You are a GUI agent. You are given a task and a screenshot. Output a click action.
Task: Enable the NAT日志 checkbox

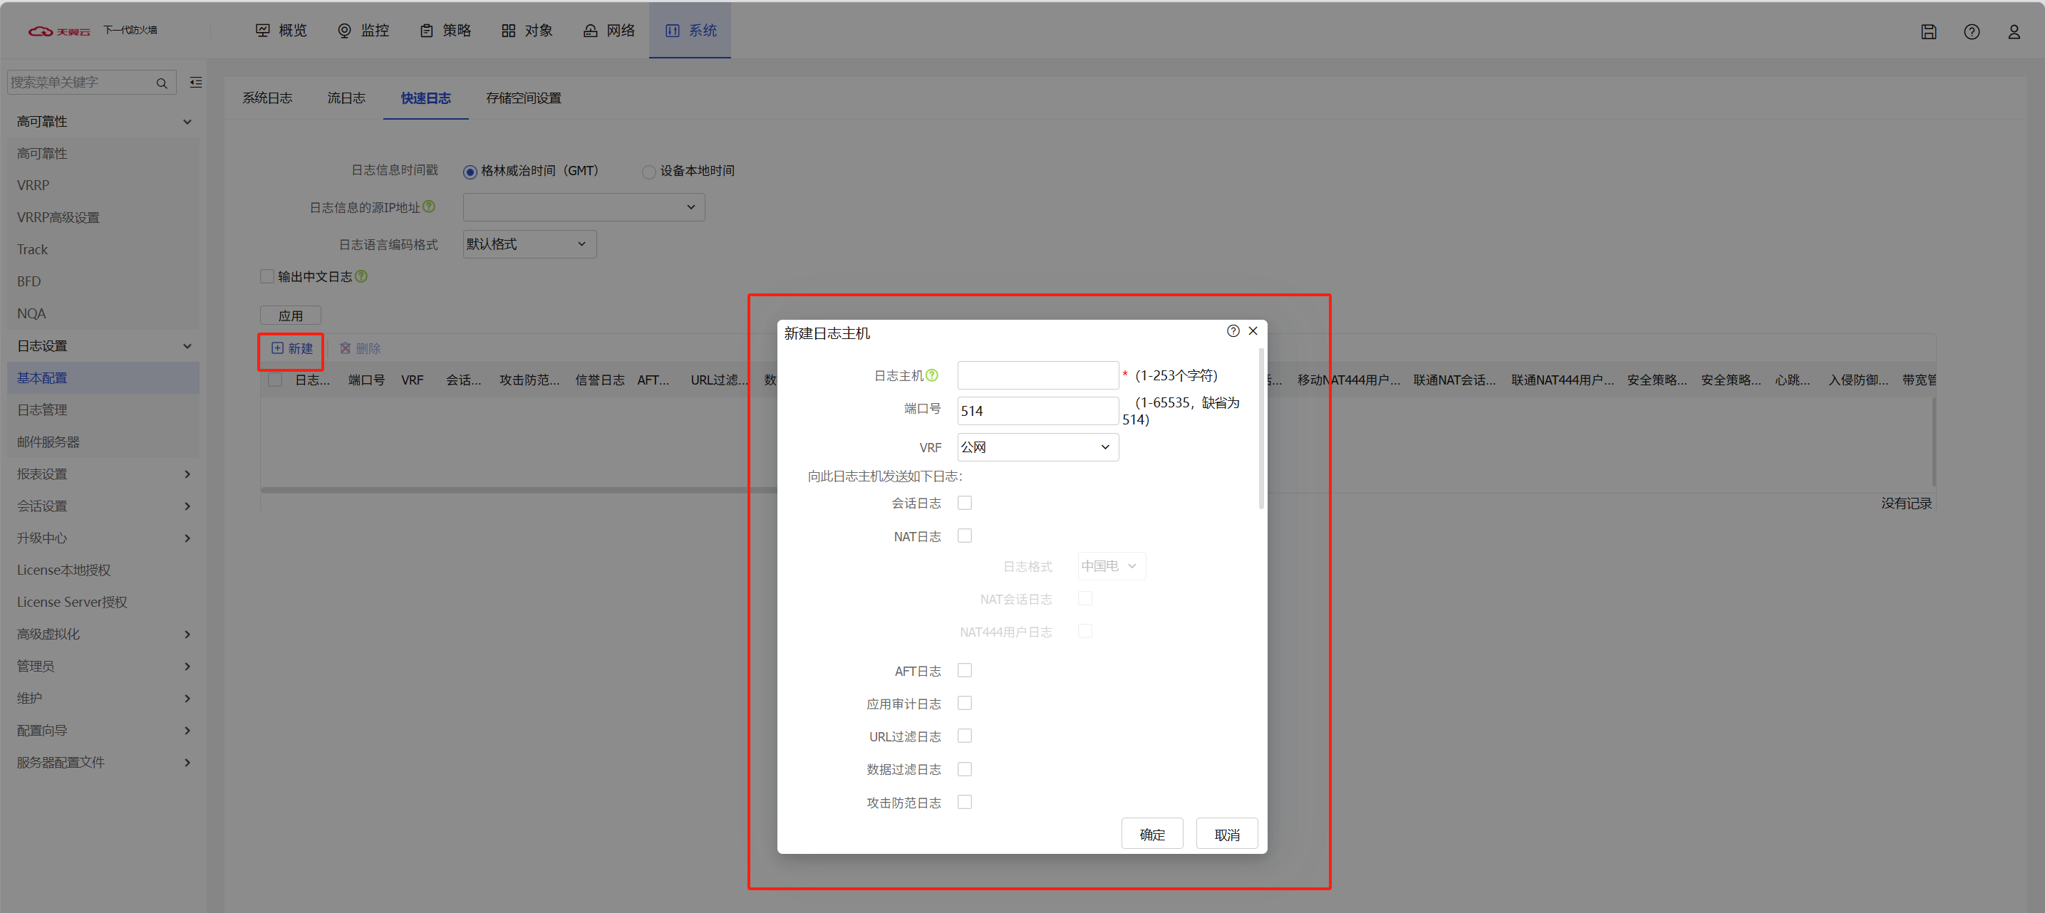(965, 536)
